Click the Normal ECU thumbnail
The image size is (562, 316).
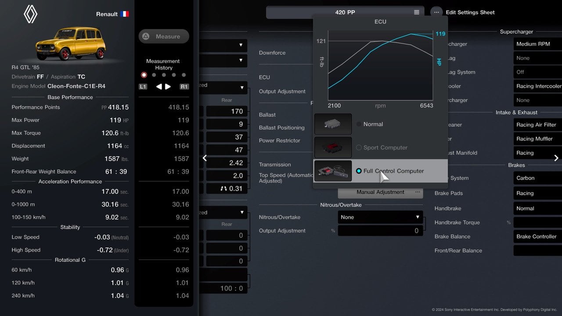pyautogui.click(x=333, y=124)
